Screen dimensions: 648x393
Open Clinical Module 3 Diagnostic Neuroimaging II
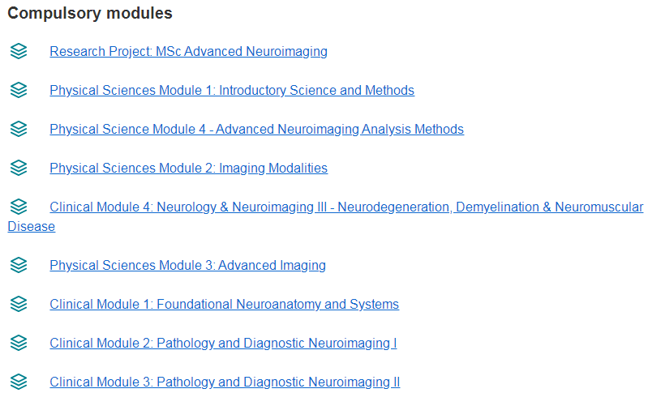(225, 382)
